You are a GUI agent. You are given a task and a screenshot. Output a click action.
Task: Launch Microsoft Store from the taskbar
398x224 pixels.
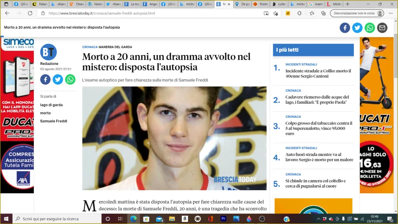[146, 219]
